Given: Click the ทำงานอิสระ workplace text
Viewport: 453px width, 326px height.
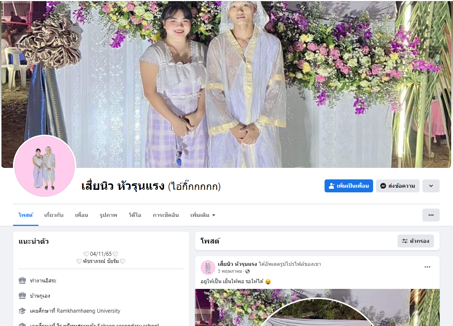Looking at the screenshot, I should 43,281.
